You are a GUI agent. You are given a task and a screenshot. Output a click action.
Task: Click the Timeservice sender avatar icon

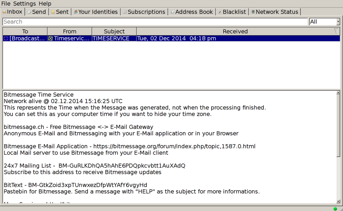(x=50, y=38)
